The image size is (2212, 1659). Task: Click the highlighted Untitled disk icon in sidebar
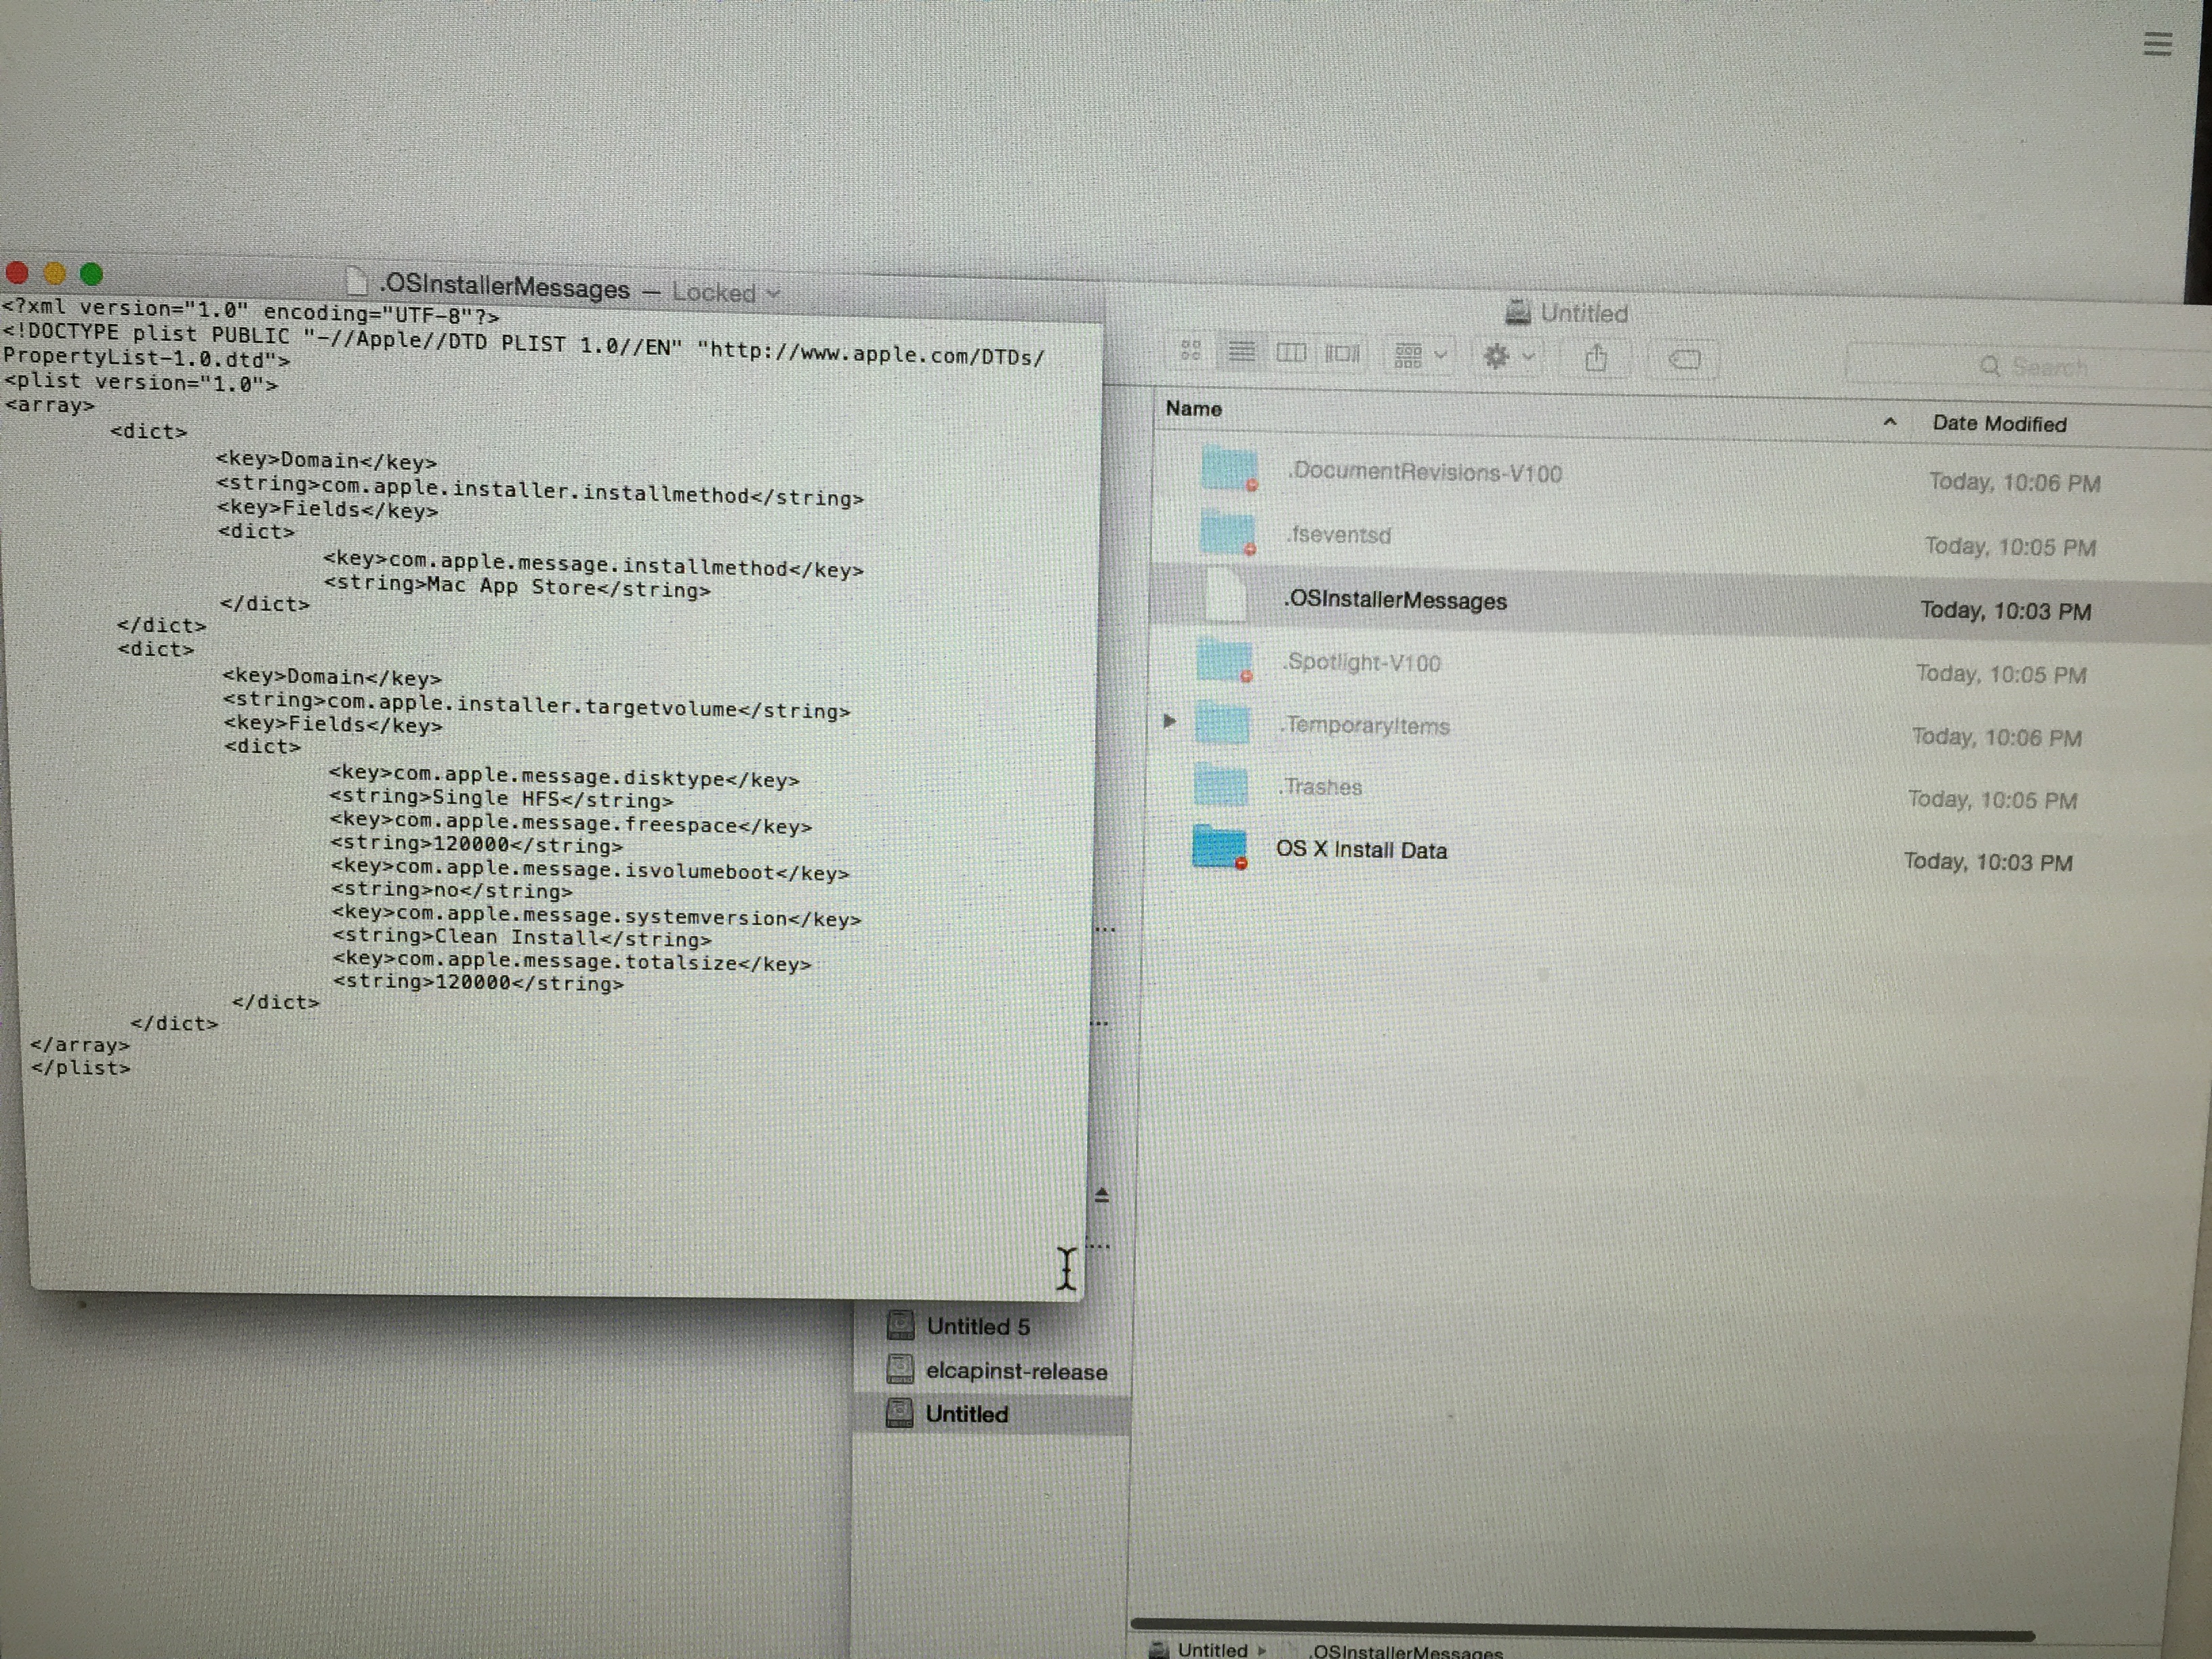[900, 1413]
